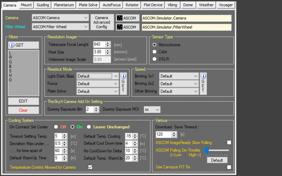This screenshot has width=282, height=176.
Task: Open the Voyager tab
Action: [226, 5]
